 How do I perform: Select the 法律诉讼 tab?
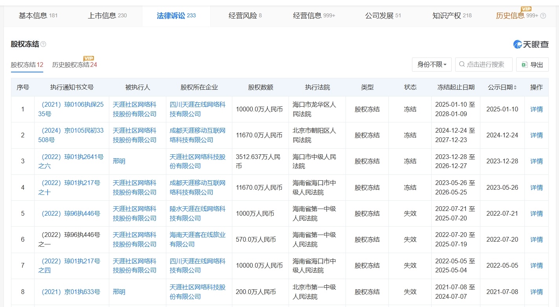176,16
